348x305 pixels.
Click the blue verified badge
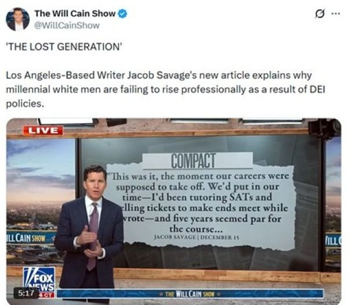(x=122, y=13)
